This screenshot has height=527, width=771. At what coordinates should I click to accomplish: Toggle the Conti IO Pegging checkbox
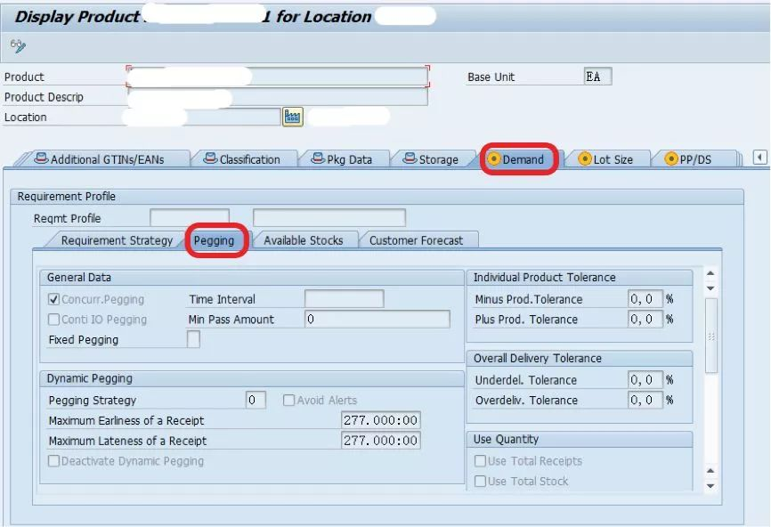53,320
